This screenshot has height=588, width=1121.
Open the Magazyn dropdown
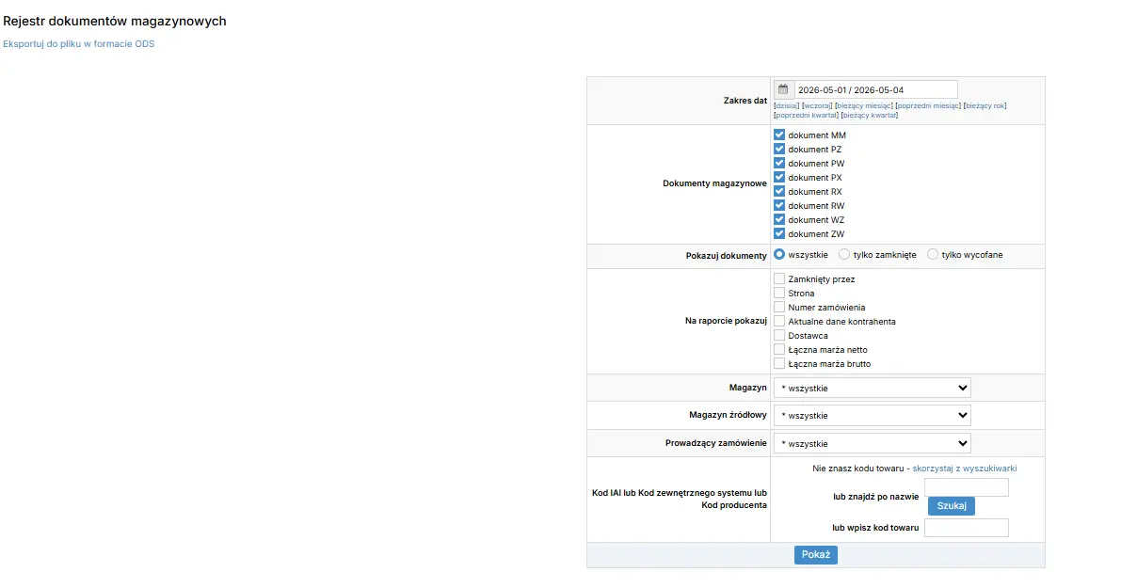tap(873, 388)
